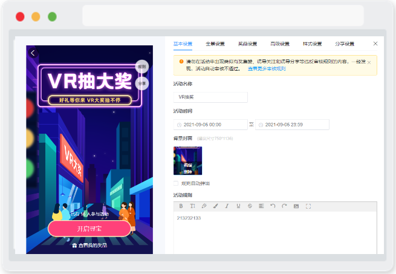Click the activity name field VR抽奖
The height and width of the screenshot is (274, 396).
pos(210,97)
